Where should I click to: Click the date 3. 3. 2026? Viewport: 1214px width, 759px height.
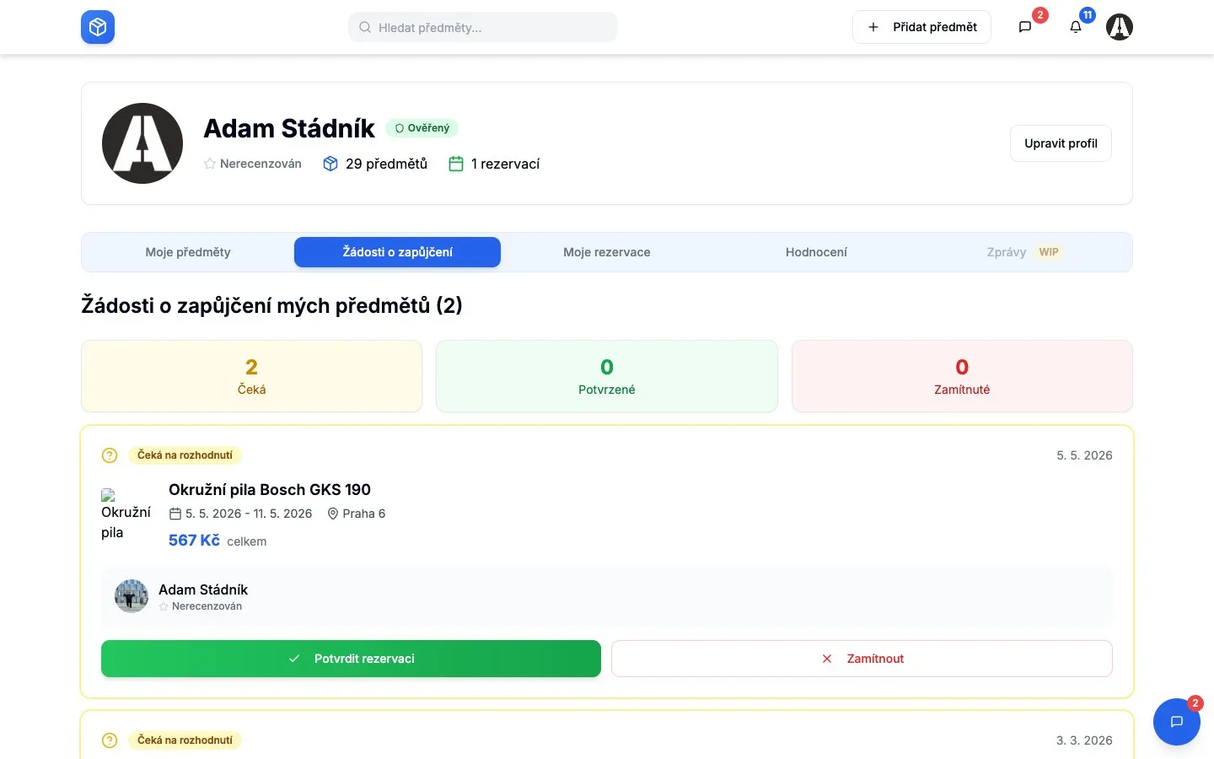click(x=1084, y=740)
